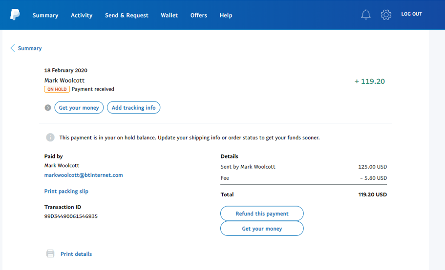Click the gray arrow icon before Get your money
This screenshot has height=270, width=445.
[48, 108]
